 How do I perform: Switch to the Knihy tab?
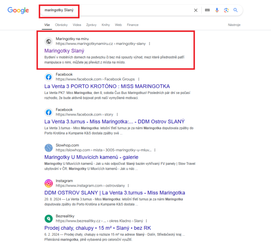click(106, 25)
